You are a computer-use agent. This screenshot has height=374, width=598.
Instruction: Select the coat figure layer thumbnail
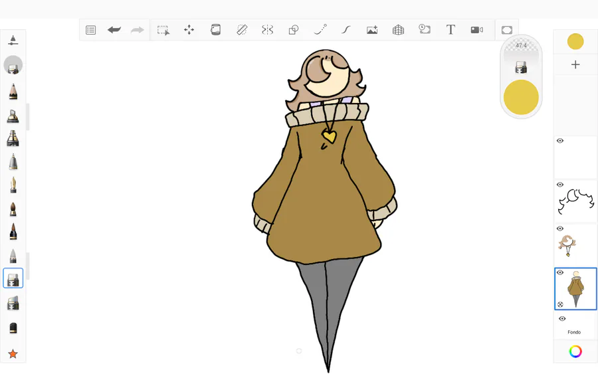point(575,288)
